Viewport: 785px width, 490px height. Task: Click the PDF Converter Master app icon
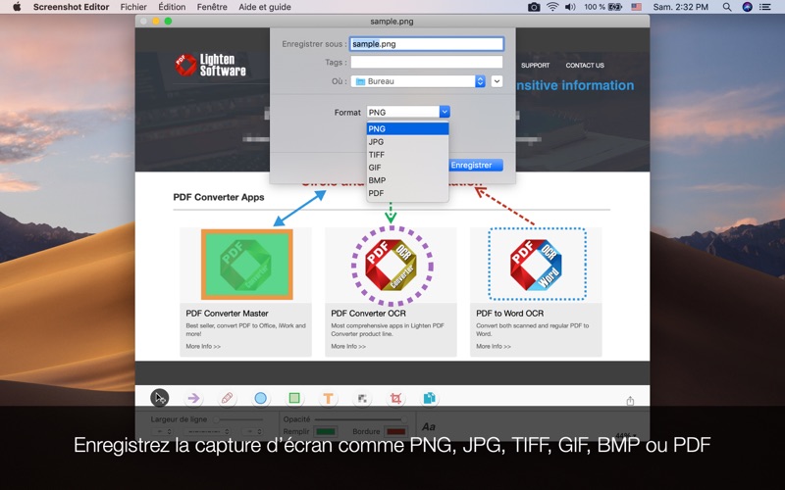(247, 265)
